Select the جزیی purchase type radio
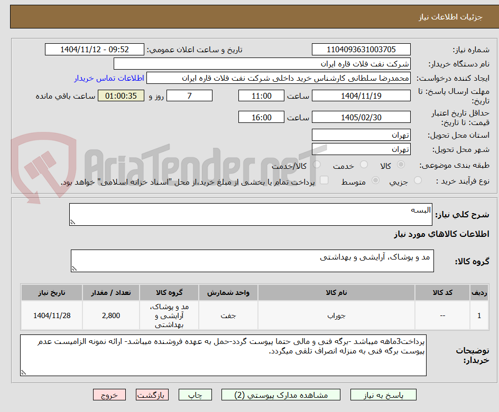Image resolution: width=499 pixels, height=412 pixels. click(x=418, y=180)
